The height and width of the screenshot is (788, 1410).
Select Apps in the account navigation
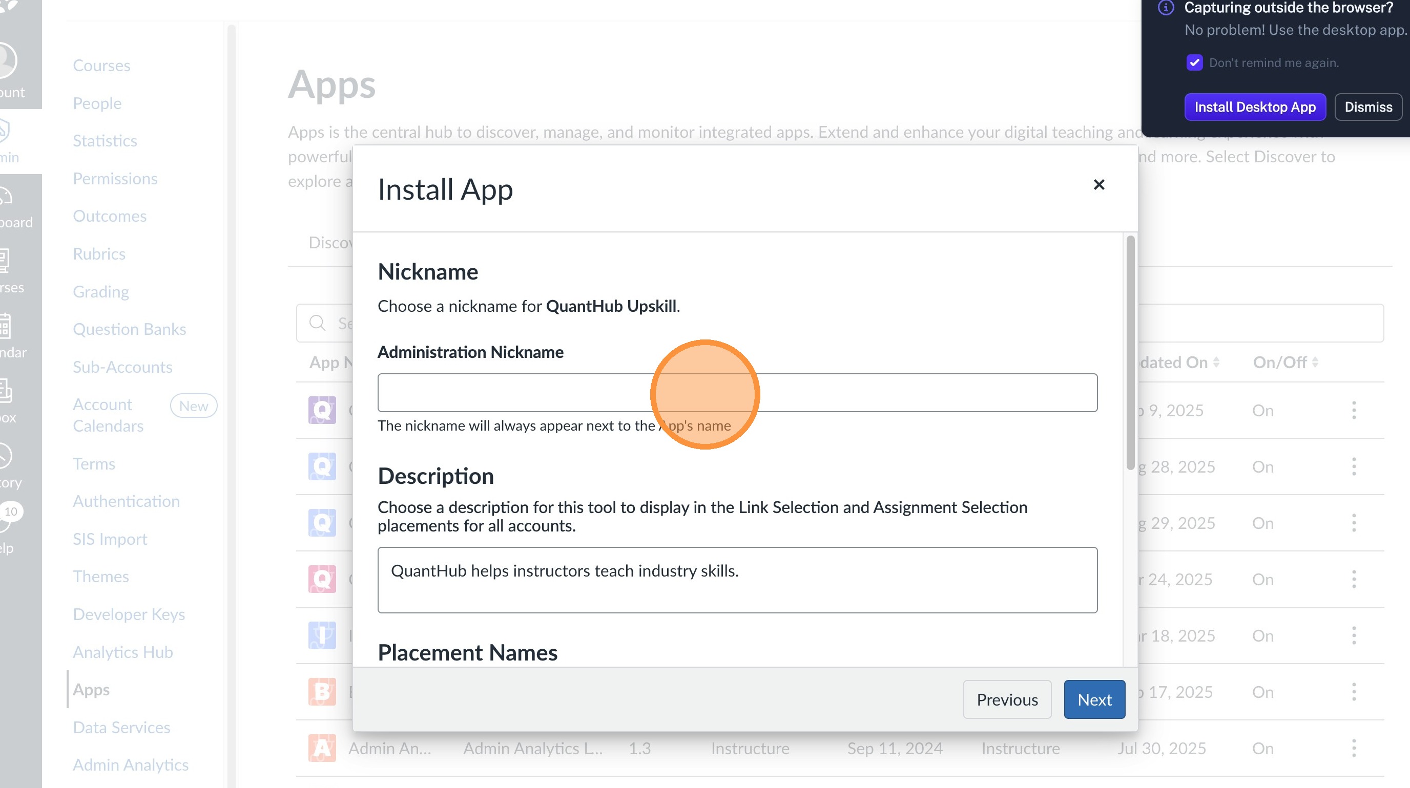[x=91, y=690]
